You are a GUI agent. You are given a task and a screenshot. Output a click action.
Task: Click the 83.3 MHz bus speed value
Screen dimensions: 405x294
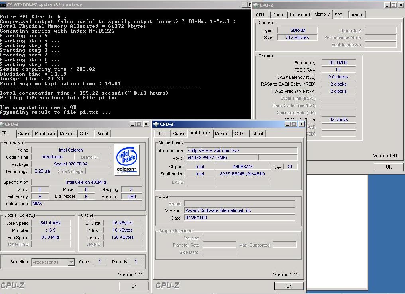51,238
